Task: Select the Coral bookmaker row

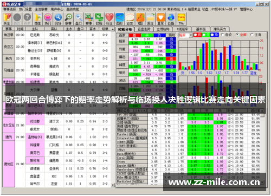Action: point(189,158)
